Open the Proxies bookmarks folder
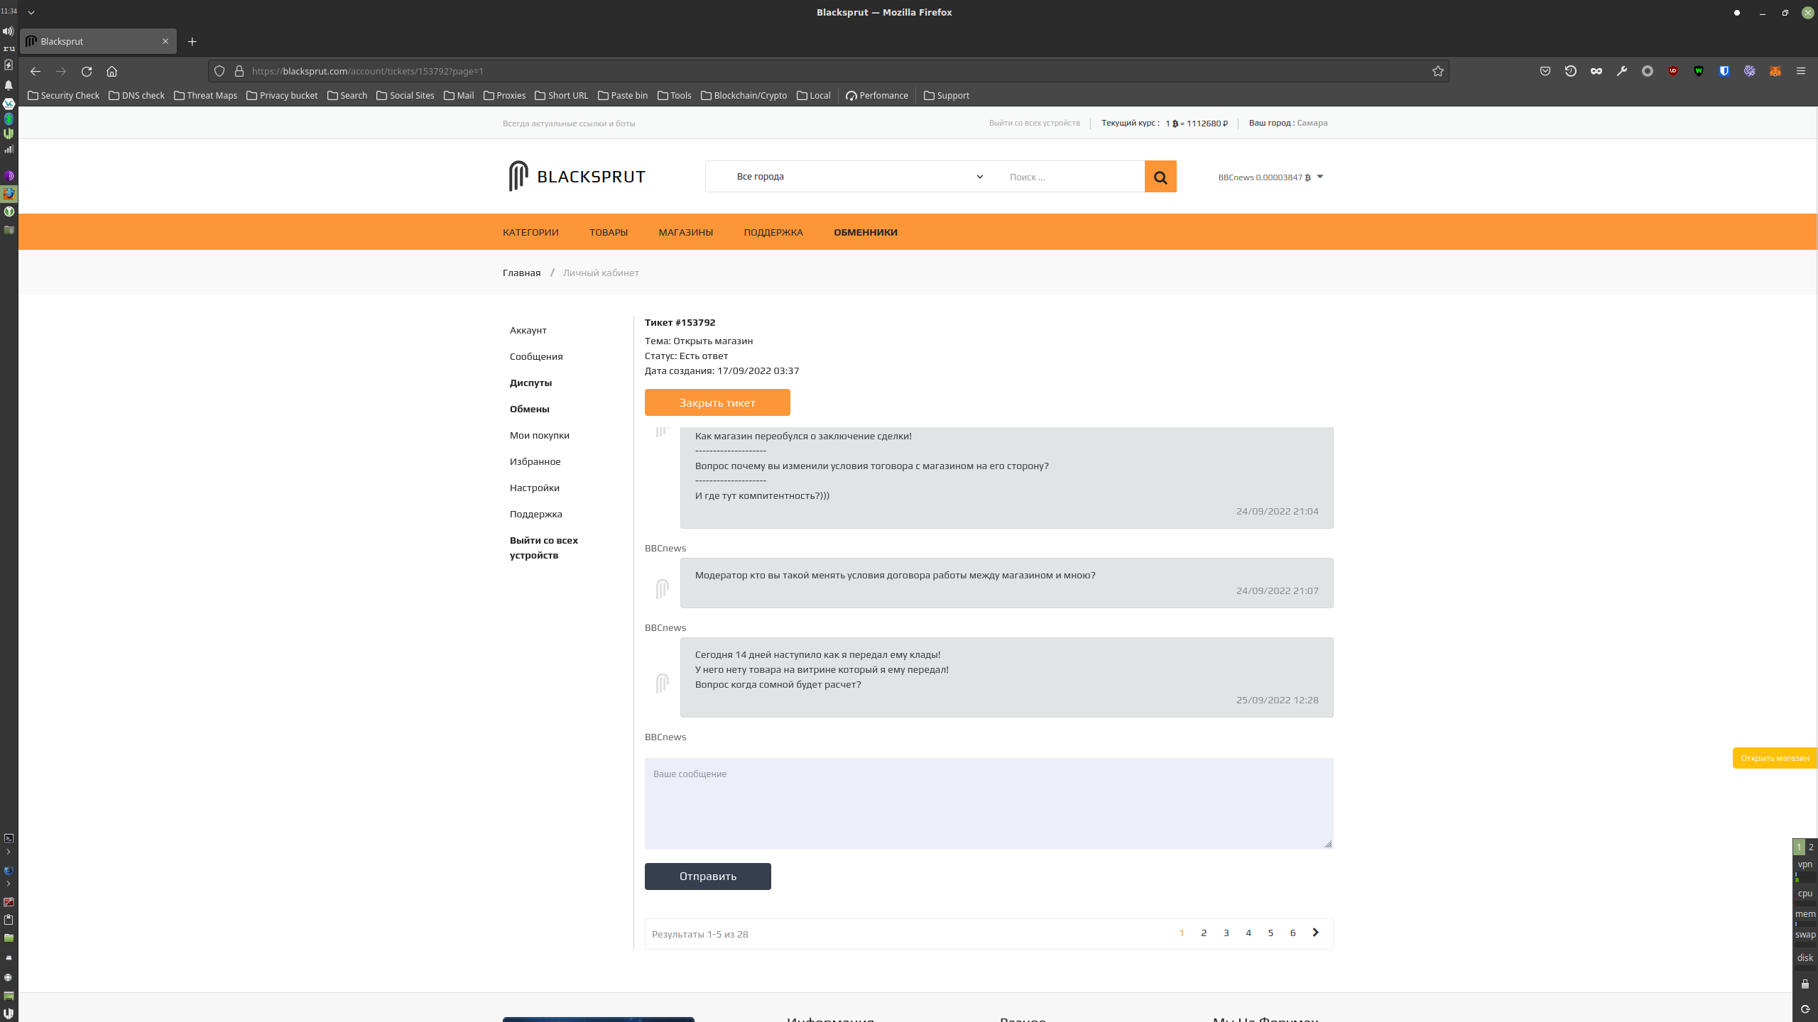1818x1022 pixels. (x=504, y=95)
